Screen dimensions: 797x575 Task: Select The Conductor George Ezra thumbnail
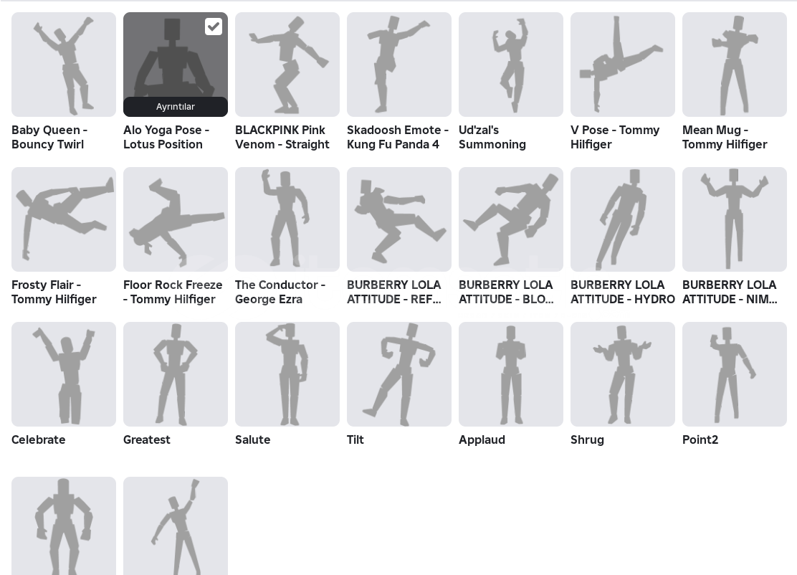pyautogui.click(x=287, y=219)
